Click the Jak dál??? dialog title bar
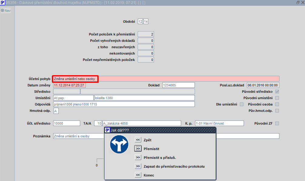Screen dimensions: 305x181 [x=160, y=130]
